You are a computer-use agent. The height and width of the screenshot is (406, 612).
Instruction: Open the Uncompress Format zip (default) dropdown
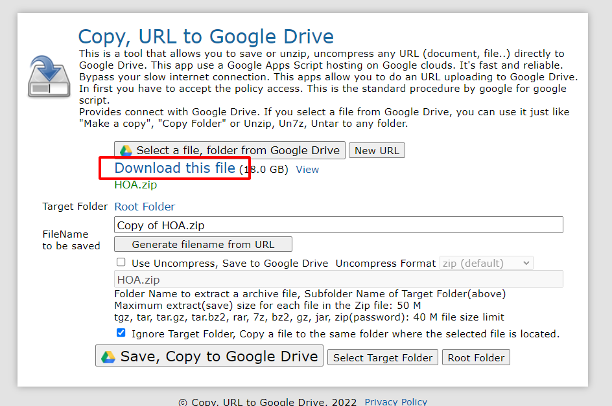click(486, 263)
